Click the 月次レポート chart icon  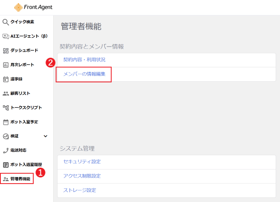pos(6,65)
